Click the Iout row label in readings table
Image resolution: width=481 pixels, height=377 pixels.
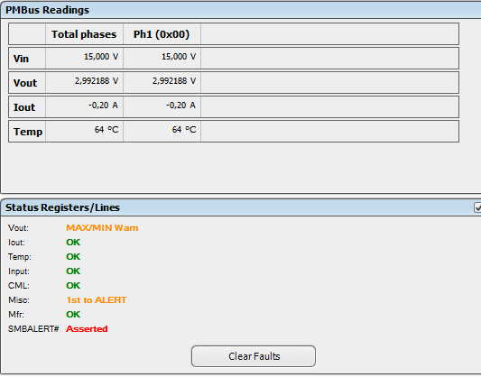[x=24, y=107]
